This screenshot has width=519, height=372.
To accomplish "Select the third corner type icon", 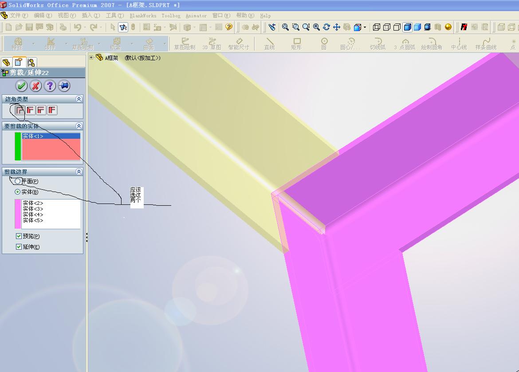I will point(41,110).
